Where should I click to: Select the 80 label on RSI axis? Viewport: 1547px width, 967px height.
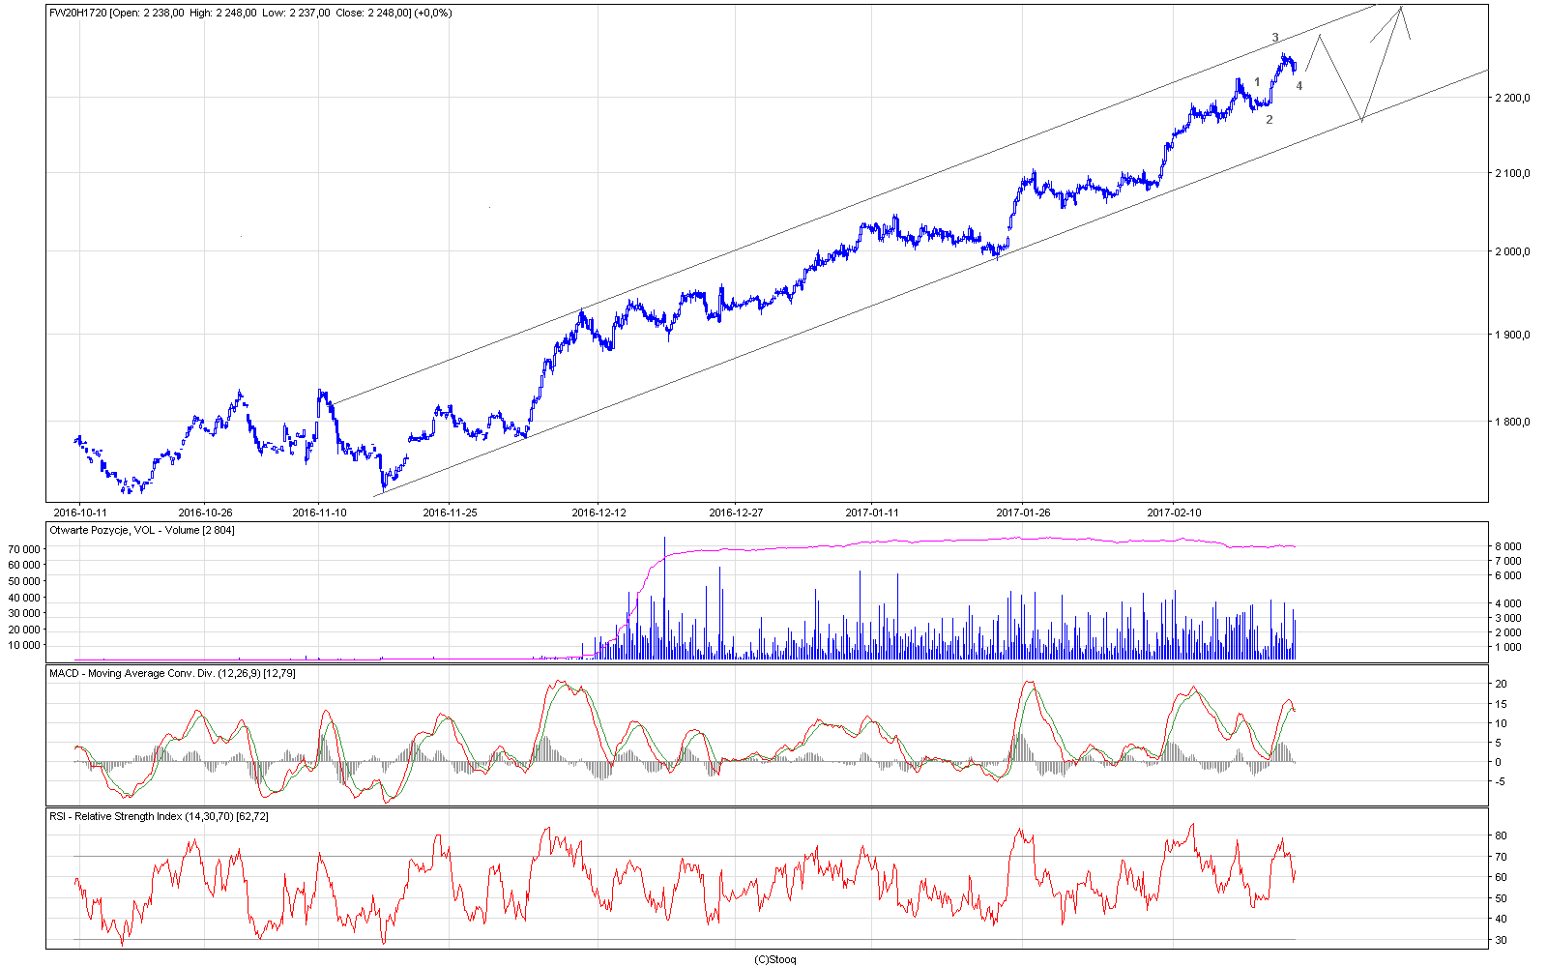[1502, 835]
